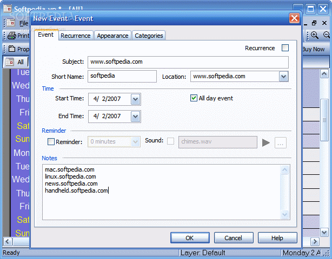Click the Buy Now link
Image resolution: width=332 pixels, height=259 pixels.
(x=314, y=49)
